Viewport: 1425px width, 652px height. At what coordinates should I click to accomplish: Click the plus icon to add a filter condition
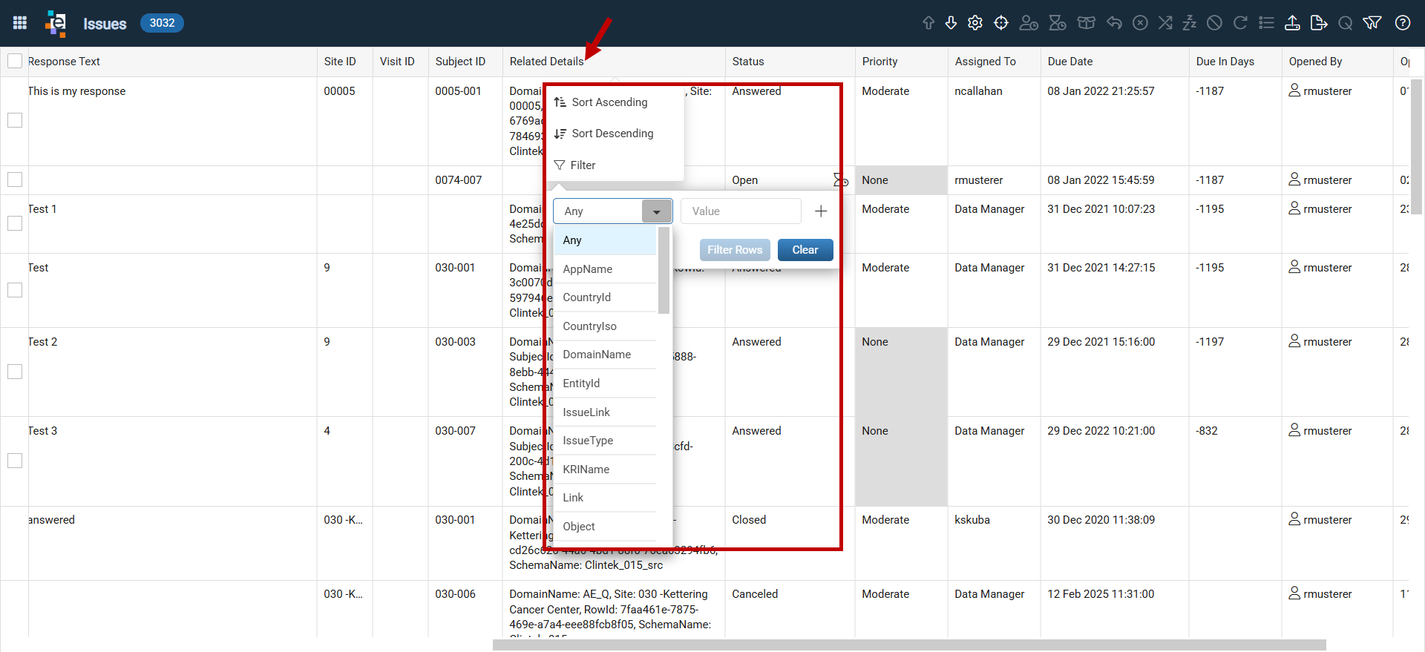[x=821, y=211]
